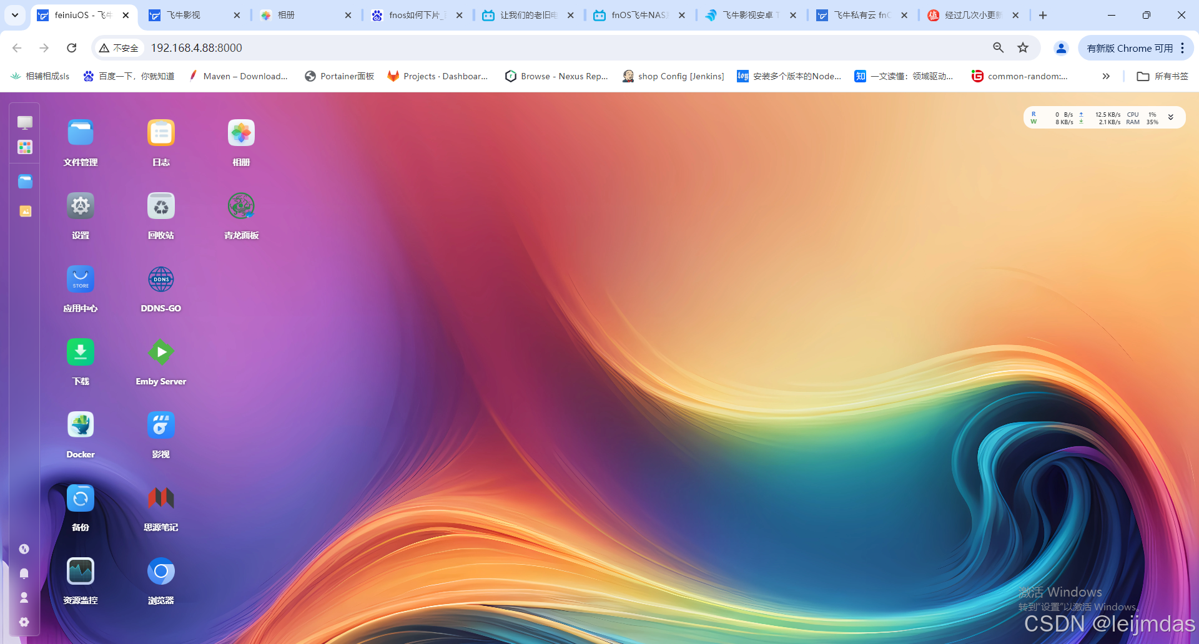Expand the network and CPU status widget
The image size is (1199, 644).
1171,117
